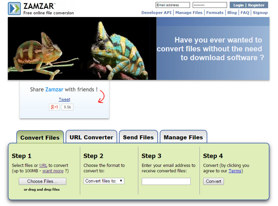Click the want more link
Screen dimensions: 278x206
(x=53, y=171)
